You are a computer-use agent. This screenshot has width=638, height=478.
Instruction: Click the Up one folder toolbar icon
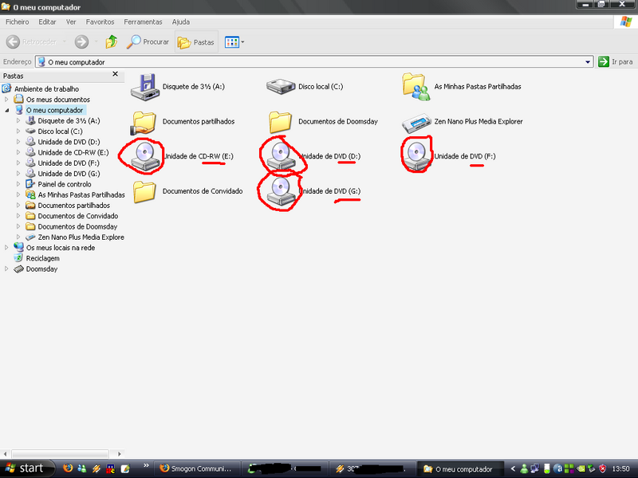point(112,42)
